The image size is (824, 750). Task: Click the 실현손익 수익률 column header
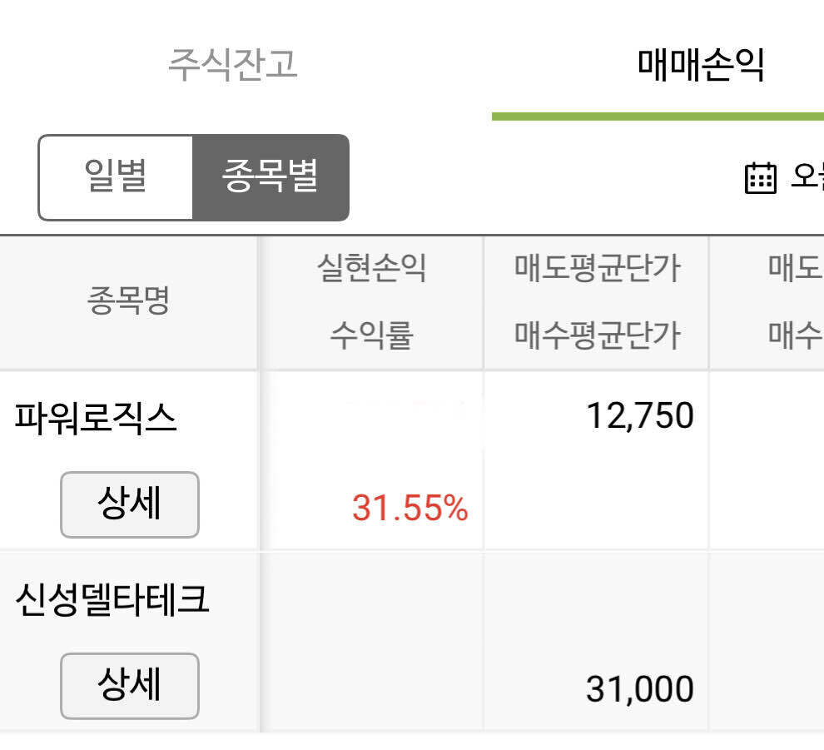[373, 301]
